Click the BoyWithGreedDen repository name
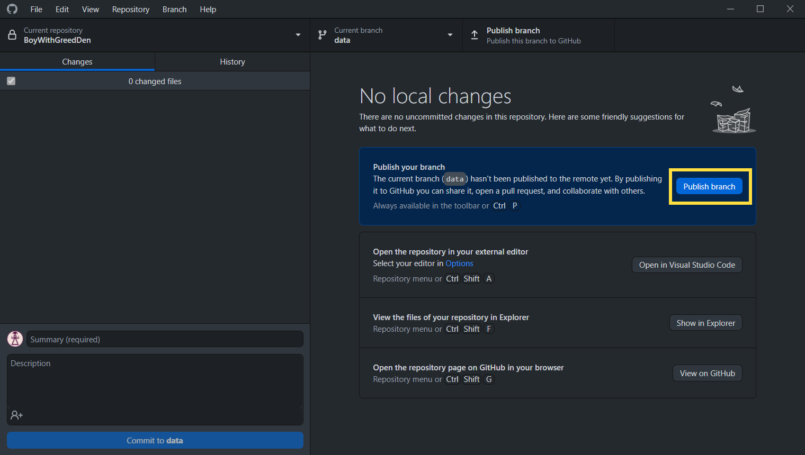 tap(57, 40)
